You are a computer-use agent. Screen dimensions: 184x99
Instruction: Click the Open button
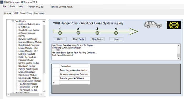(x=60, y=39)
